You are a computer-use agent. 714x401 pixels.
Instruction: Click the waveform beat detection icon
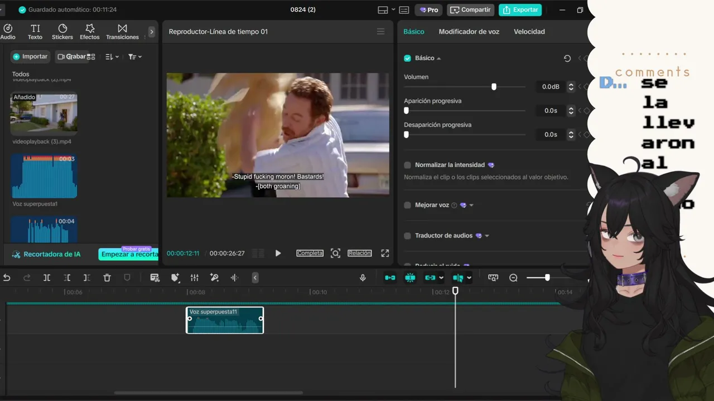[234, 277]
